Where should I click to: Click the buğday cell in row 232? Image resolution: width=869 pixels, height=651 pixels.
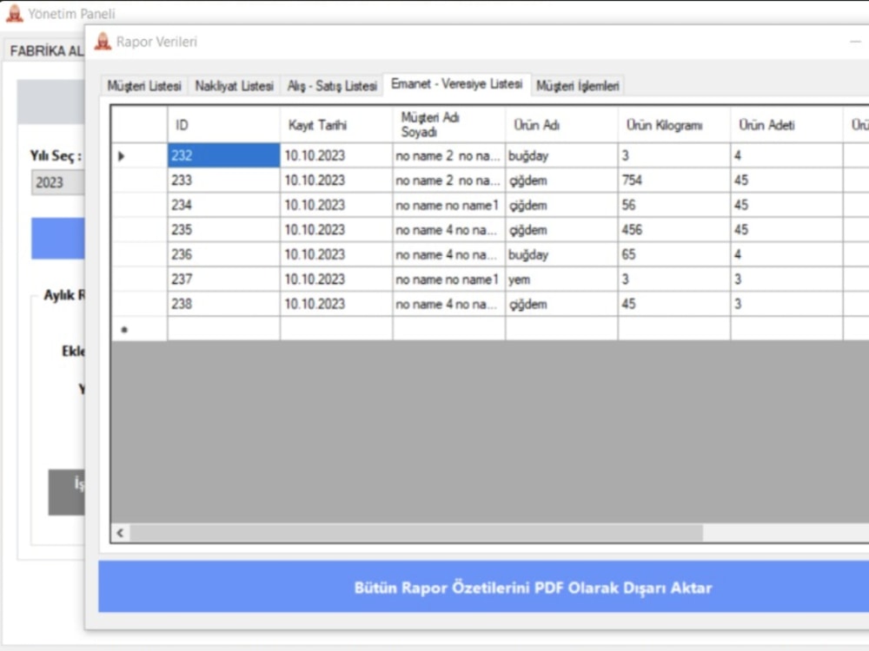coord(561,155)
